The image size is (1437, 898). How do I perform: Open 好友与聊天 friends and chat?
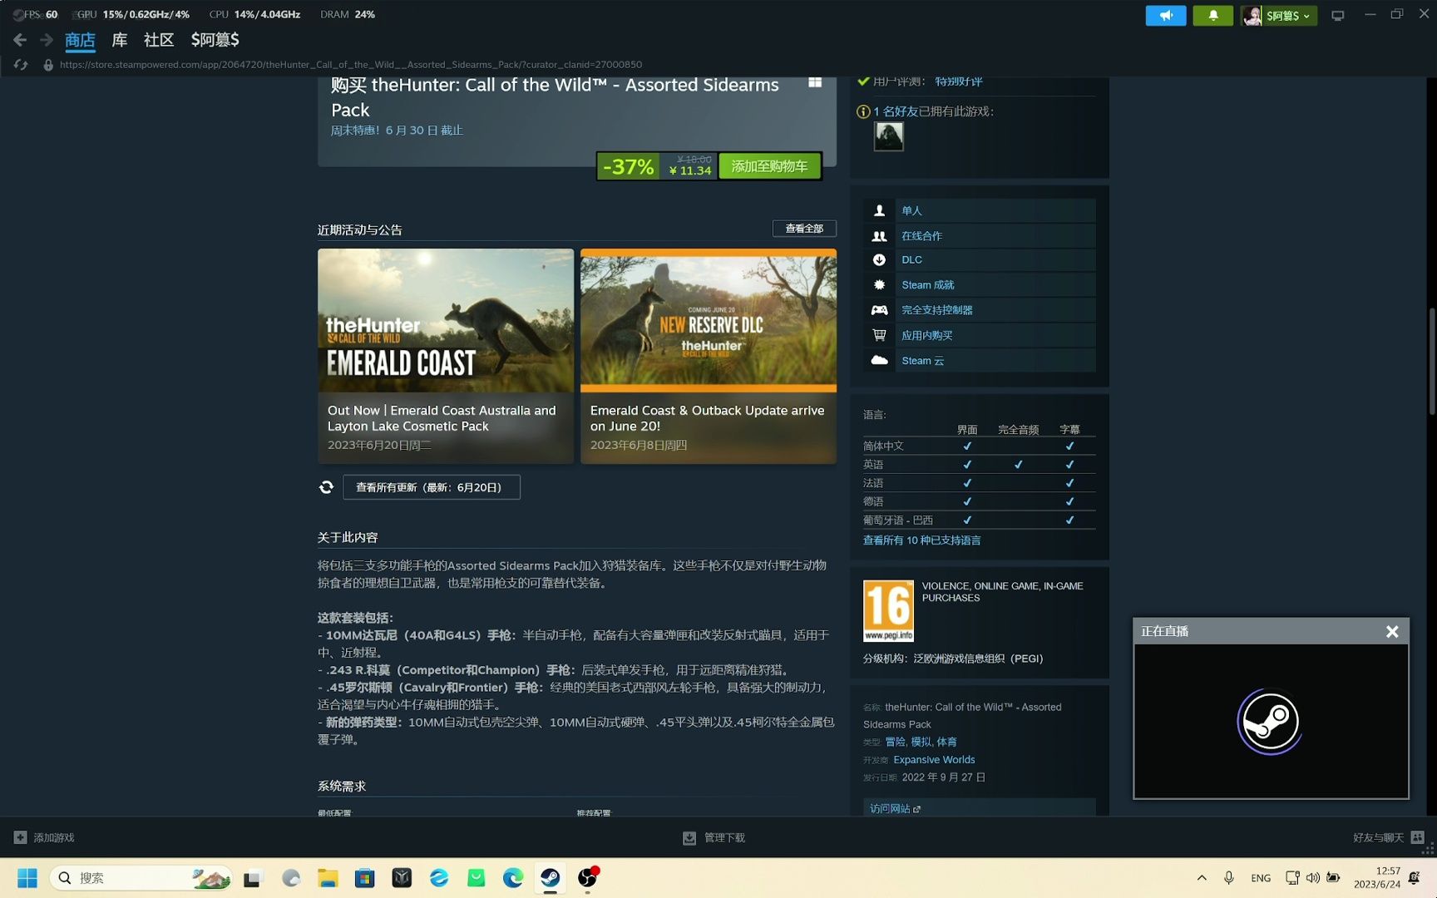pyautogui.click(x=1389, y=837)
